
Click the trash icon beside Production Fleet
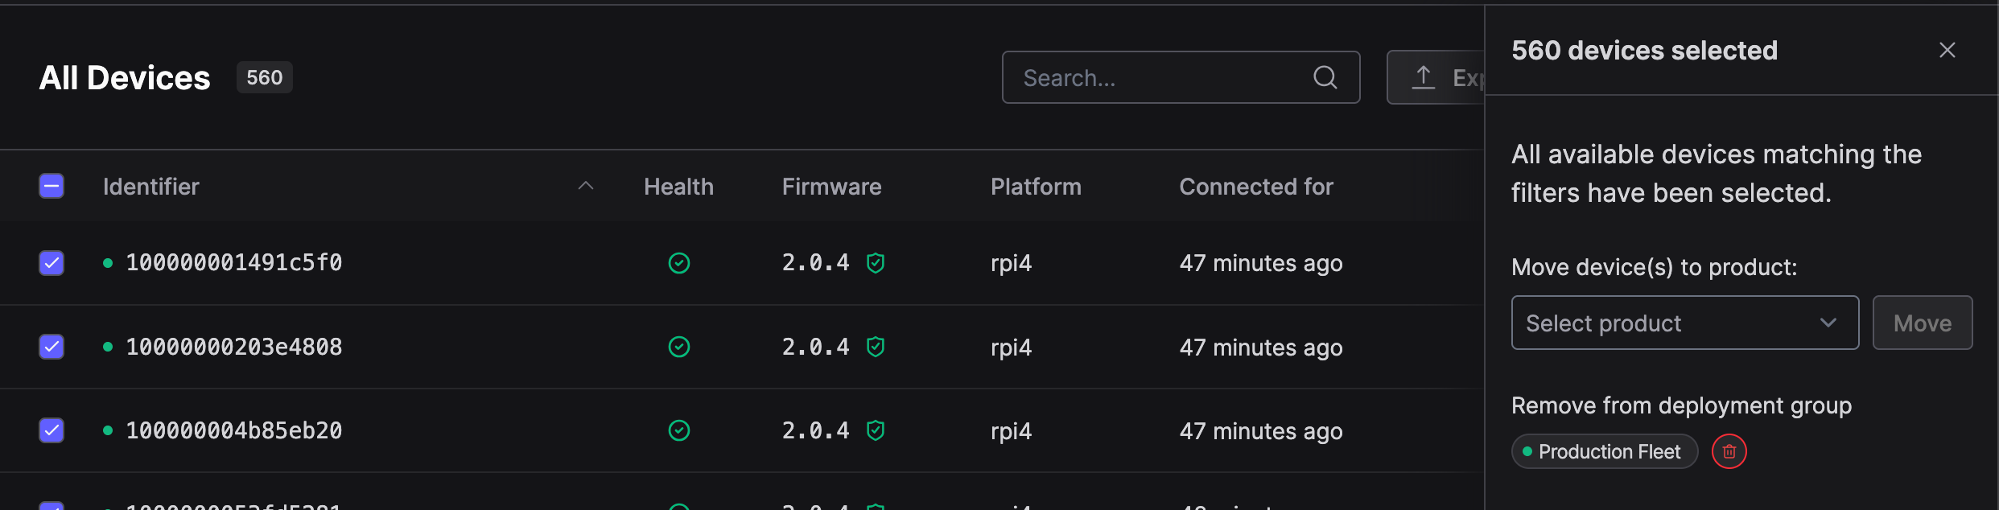click(x=1729, y=451)
